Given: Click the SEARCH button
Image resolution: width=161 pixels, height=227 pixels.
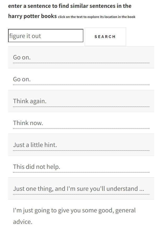Looking at the screenshot, I should click(105, 37).
